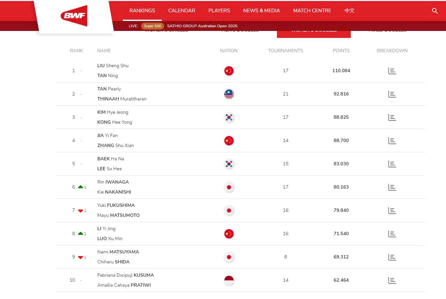Show breakdown for Rin Iwanaga pair

[x=392, y=187]
